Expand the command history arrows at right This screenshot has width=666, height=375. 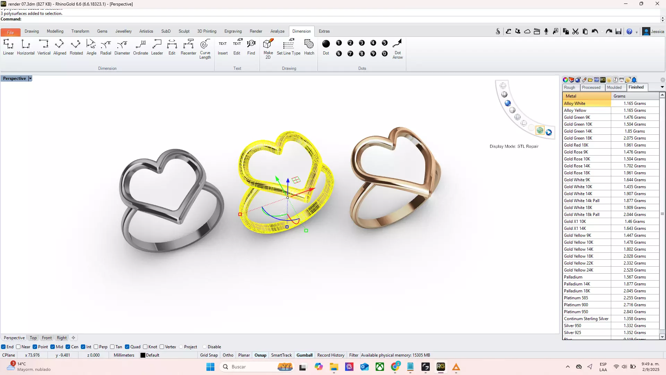coord(663,19)
